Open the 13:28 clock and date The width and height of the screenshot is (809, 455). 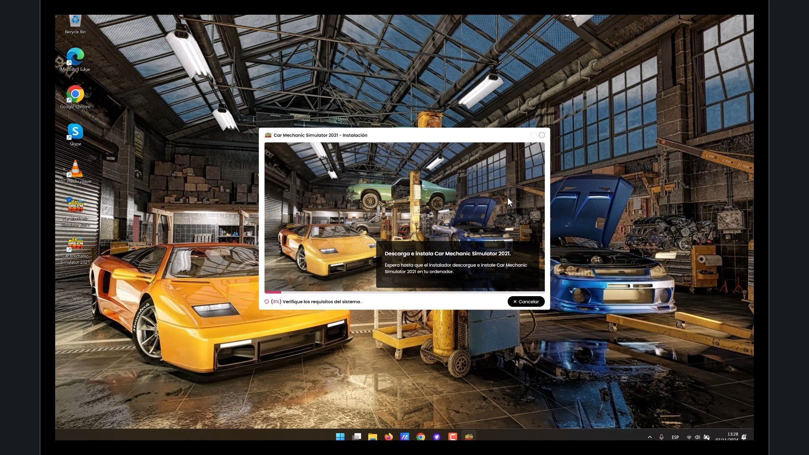727,437
